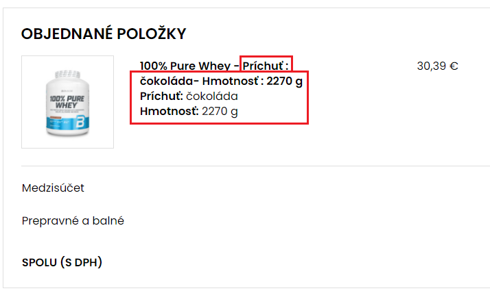Click the Medzisúčet label
This screenshot has width=490, height=306.
(x=53, y=188)
